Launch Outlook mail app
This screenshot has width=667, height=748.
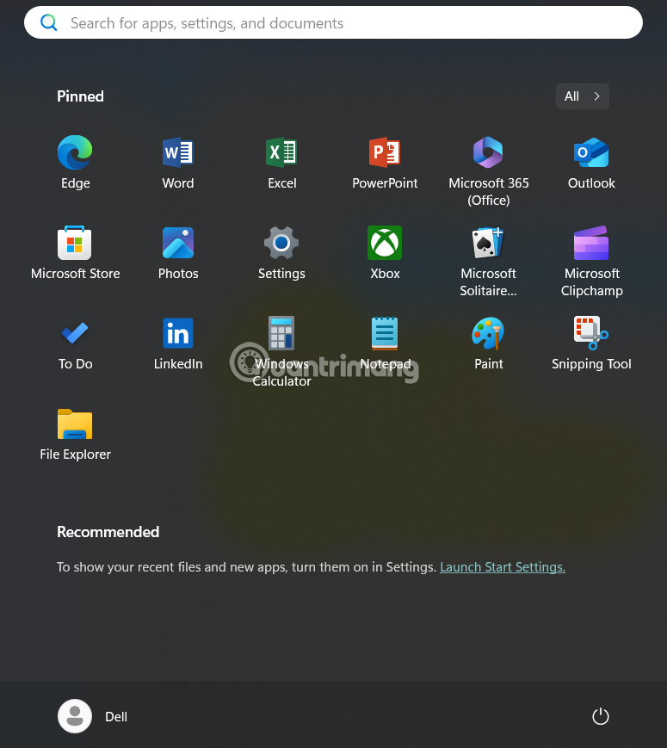[x=591, y=152]
